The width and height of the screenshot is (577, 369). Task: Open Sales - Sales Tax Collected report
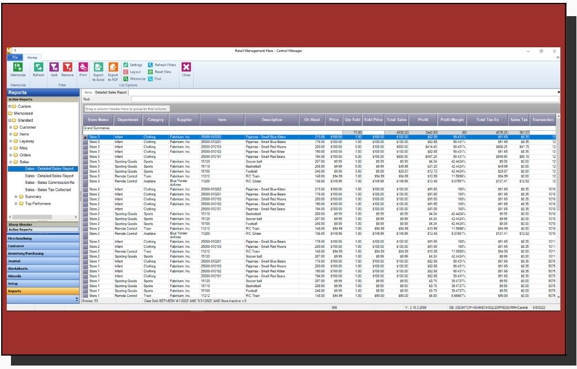(x=48, y=190)
